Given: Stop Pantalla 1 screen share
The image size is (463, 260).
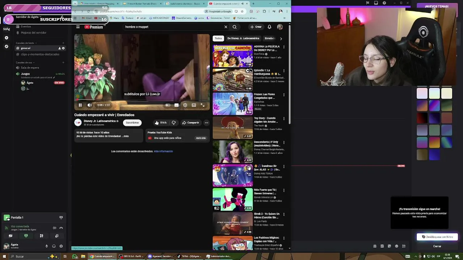Looking at the screenshot, I should click(61, 217).
